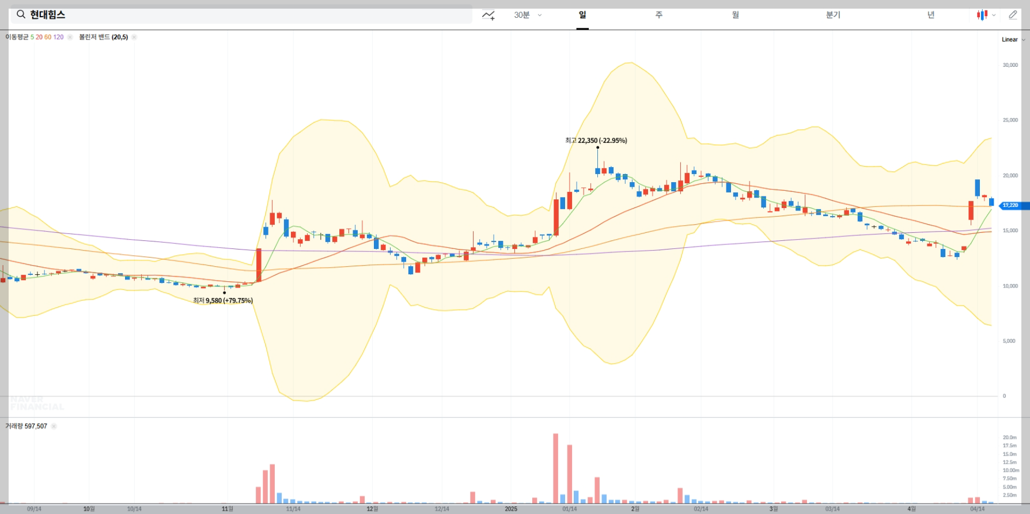The height and width of the screenshot is (514, 1030).
Task: Remove the 볼린저 밴드 indicator with its X
Action: pyautogui.click(x=134, y=37)
